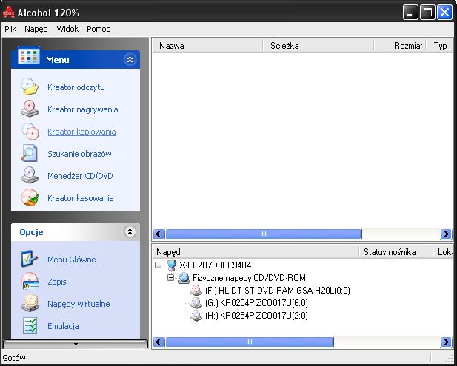Open the Widok menu
Viewport: 457px width, 366px height.
[x=67, y=29]
